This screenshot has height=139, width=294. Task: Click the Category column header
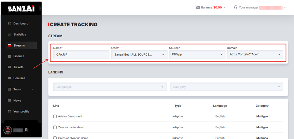point(262,106)
